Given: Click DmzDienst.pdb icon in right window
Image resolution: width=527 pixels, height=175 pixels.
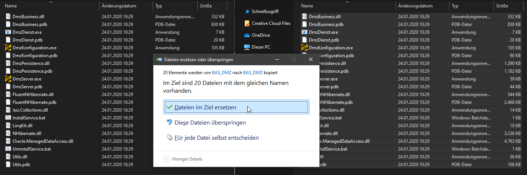Looking at the screenshot, I should click(305, 40).
